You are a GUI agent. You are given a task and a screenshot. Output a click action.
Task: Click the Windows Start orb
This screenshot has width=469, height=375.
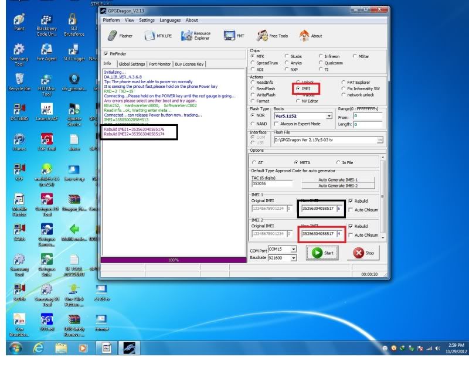[16, 348]
